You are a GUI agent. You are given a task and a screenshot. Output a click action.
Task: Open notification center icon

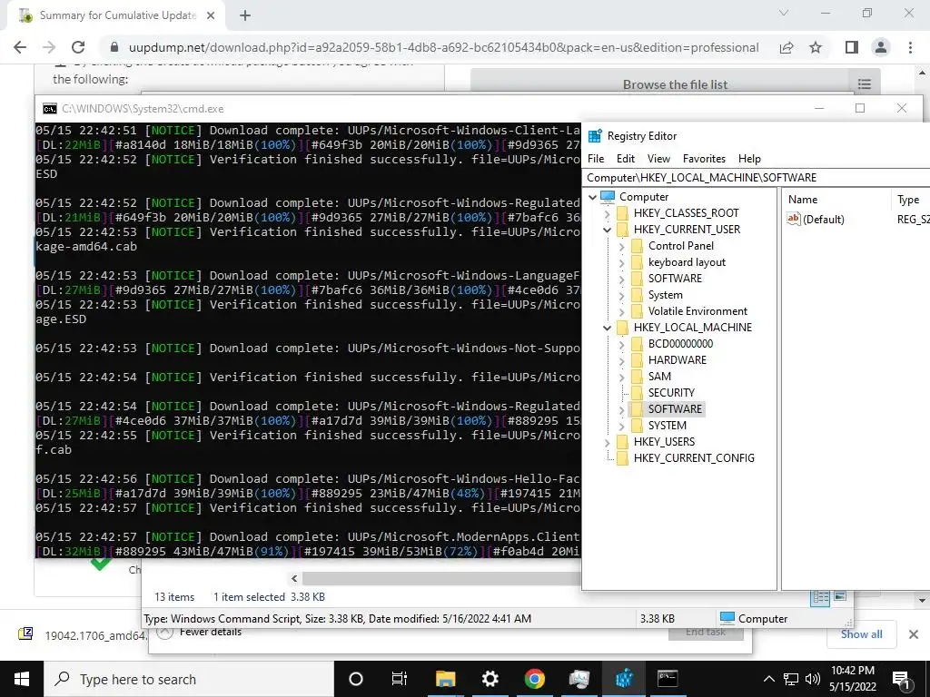pyautogui.click(x=902, y=680)
